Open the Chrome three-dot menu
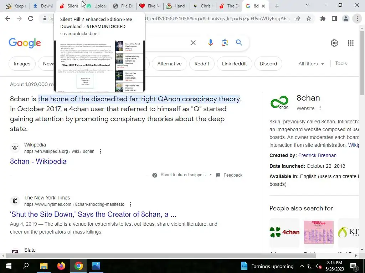 (357, 18)
